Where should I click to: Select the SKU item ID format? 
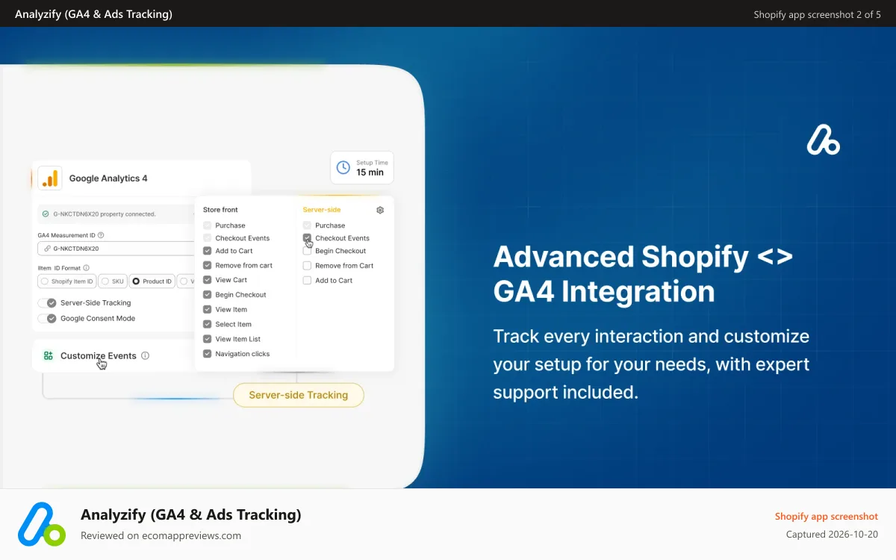coord(113,281)
